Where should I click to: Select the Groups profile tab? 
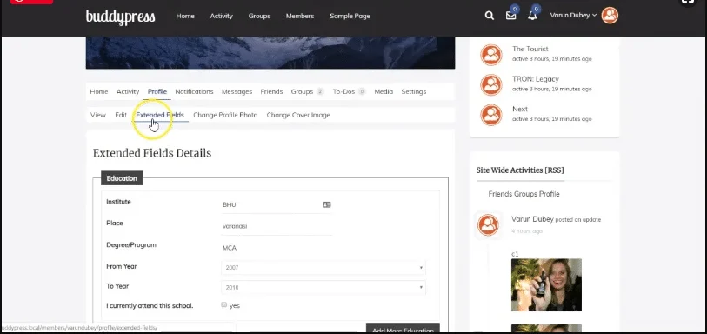click(308, 91)
